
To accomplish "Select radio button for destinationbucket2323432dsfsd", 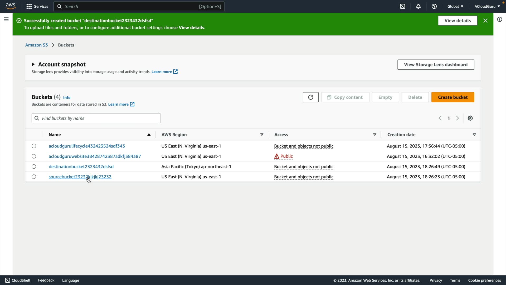I will point(34,167).
